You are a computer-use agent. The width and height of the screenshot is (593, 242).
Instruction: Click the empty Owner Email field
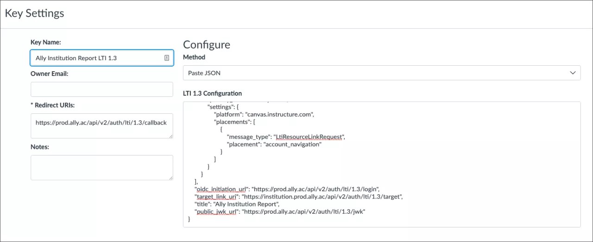pyautogui.click(x=101, y=89)
